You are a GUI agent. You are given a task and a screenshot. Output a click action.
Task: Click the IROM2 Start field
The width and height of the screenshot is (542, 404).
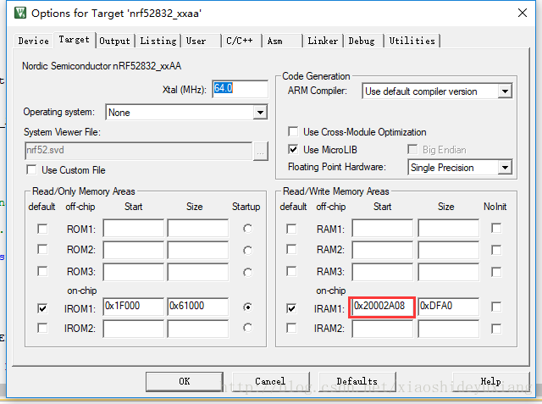(134, 329)
